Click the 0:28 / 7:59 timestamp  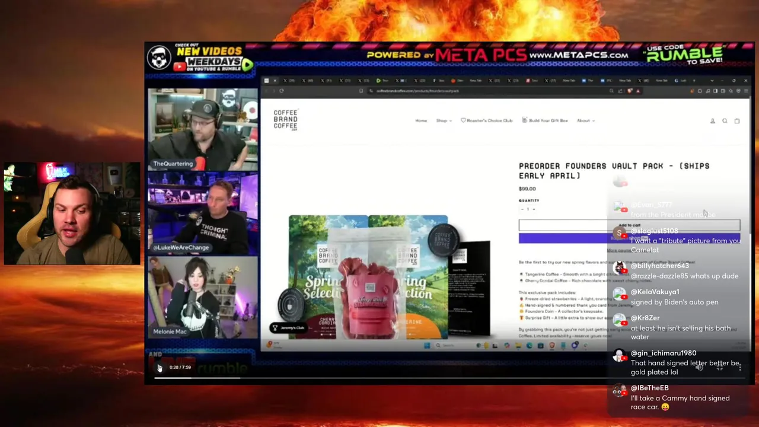click(x=180, y=368)
